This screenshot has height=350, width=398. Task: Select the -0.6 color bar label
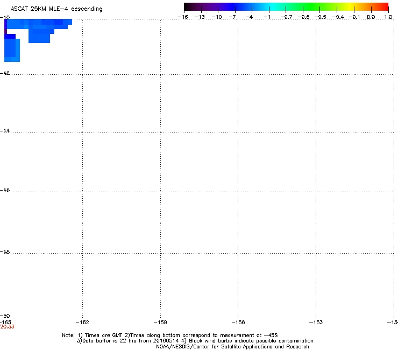pyautogui.click(x=303, y=17)
